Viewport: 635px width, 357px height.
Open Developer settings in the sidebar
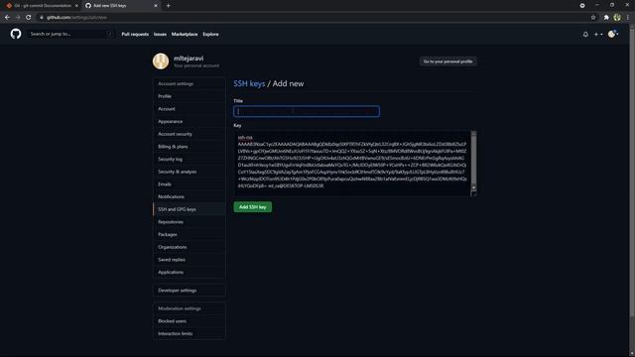tap(190, 291)
